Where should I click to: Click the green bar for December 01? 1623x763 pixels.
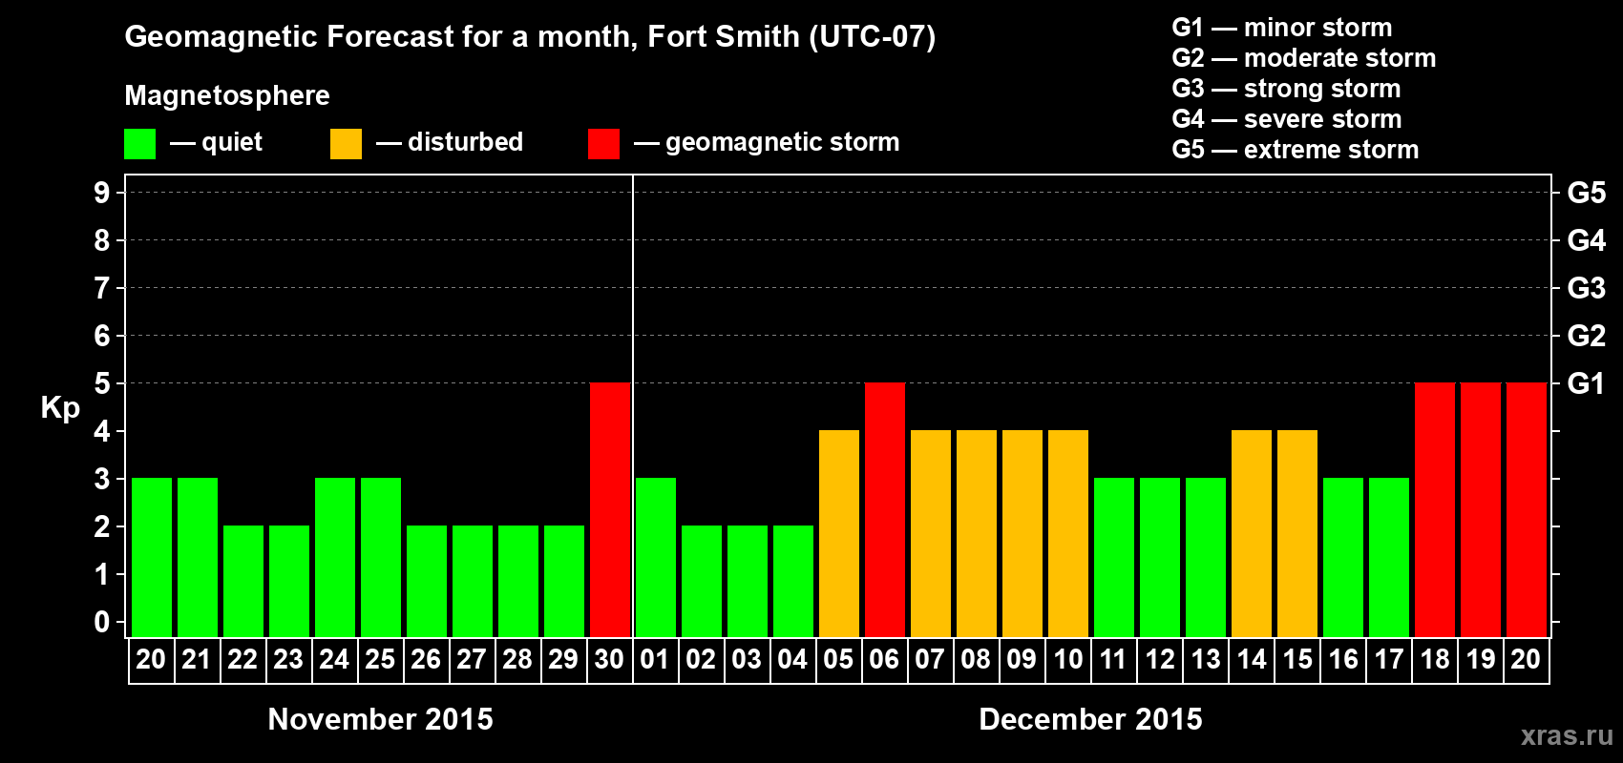pyautogui.click(x=656, y=557)
